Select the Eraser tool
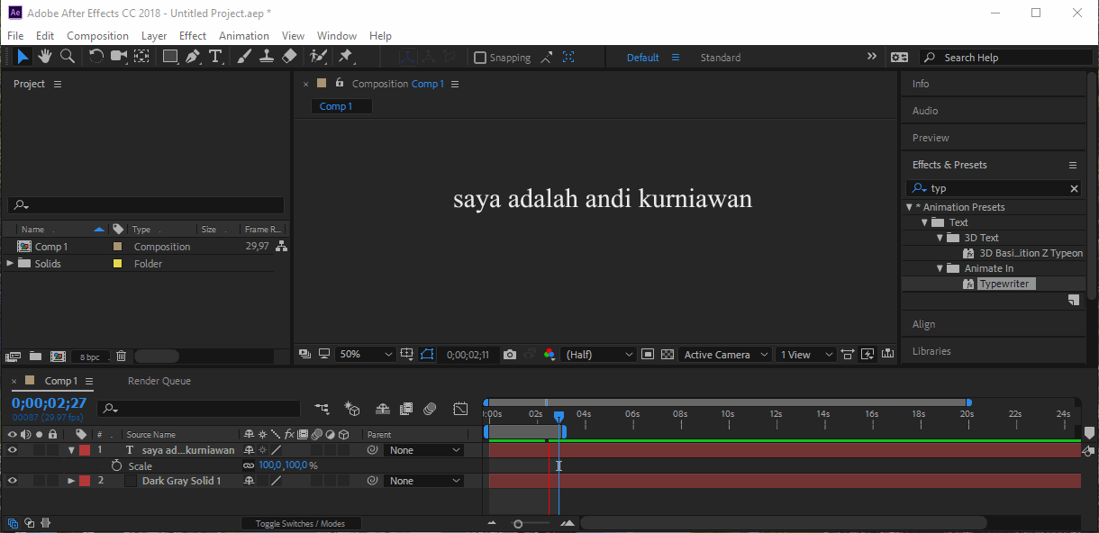 pyautogui.click(x=290, y=56)
